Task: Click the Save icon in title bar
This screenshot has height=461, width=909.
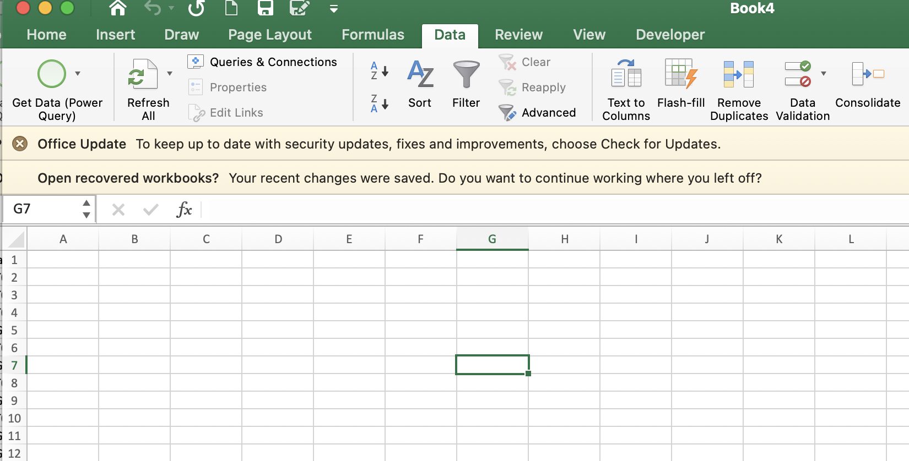Action: 266,8
